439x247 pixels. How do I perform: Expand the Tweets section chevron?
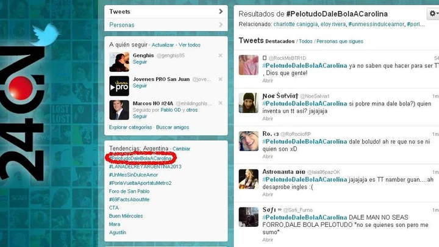coord(221,12)
